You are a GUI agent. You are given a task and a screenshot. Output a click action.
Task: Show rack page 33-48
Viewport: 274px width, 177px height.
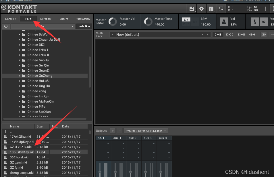pyautogui.click(x=241, y=34)
